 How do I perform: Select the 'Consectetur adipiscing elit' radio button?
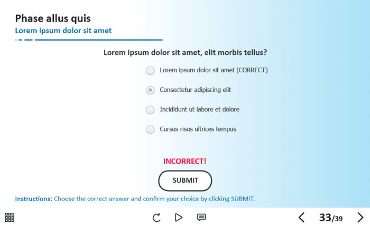150,90
